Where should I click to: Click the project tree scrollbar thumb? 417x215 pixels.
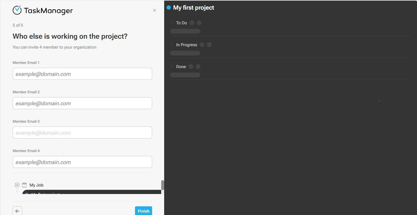(163, 185)
